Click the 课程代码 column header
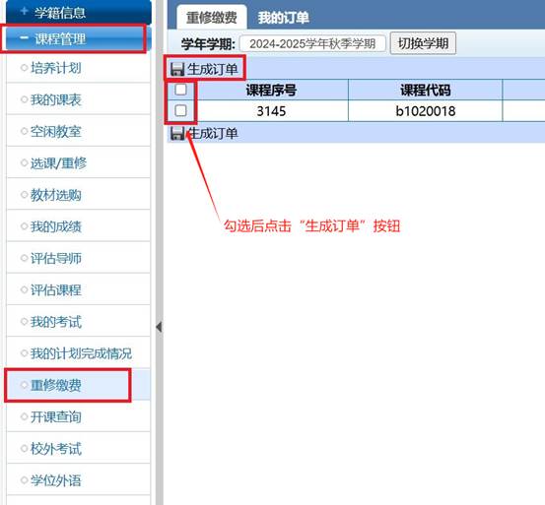This screenshot has height=505, width=545. click(x=426, y=91)
